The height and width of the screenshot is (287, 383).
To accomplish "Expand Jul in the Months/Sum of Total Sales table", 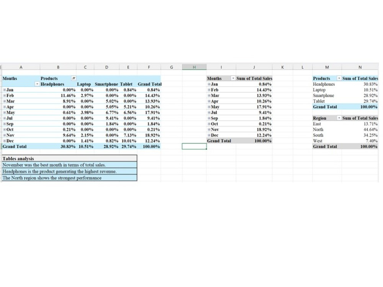I will click(x=209, y=113).
